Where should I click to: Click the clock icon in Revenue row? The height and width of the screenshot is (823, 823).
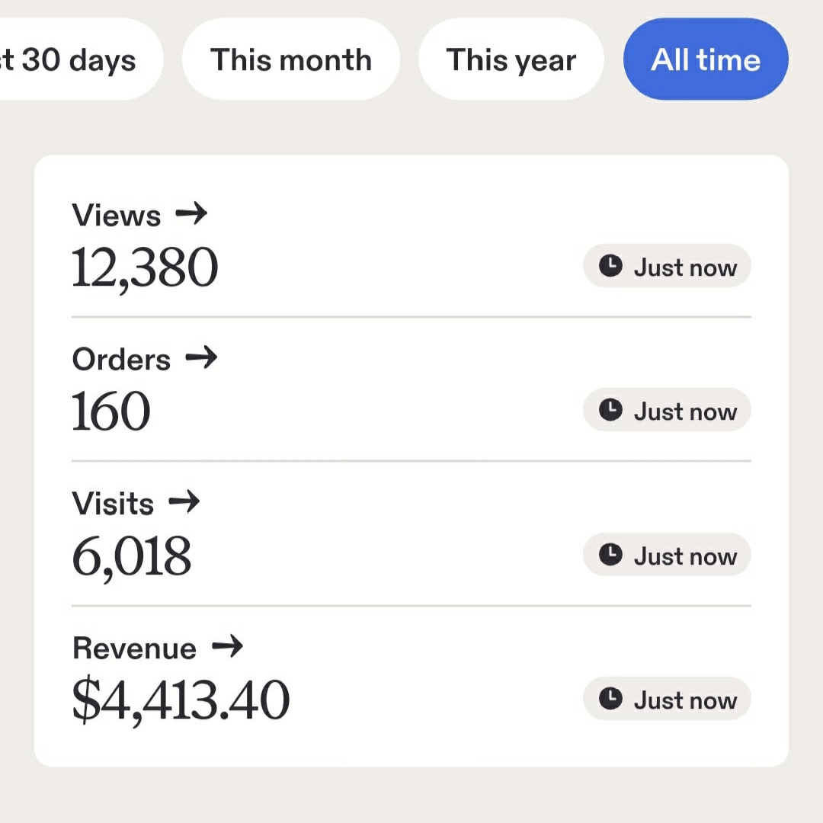click(610, 699)
